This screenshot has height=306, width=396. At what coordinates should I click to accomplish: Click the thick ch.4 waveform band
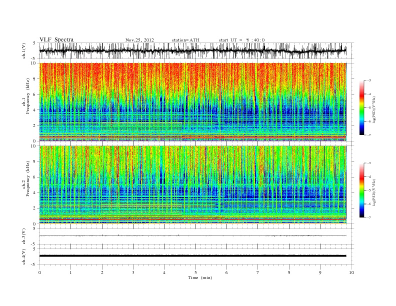click(x=192, y=256)
